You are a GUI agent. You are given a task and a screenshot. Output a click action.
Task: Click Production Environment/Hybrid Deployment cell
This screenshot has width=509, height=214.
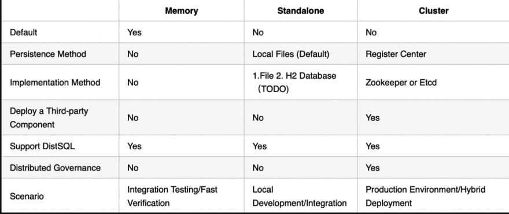point(426,196)
